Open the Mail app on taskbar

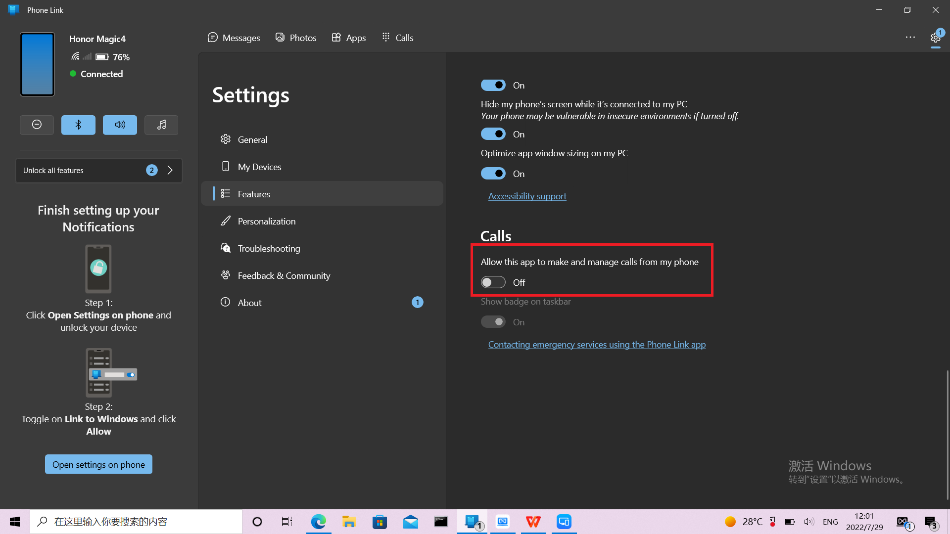click(x=410, y=522)
